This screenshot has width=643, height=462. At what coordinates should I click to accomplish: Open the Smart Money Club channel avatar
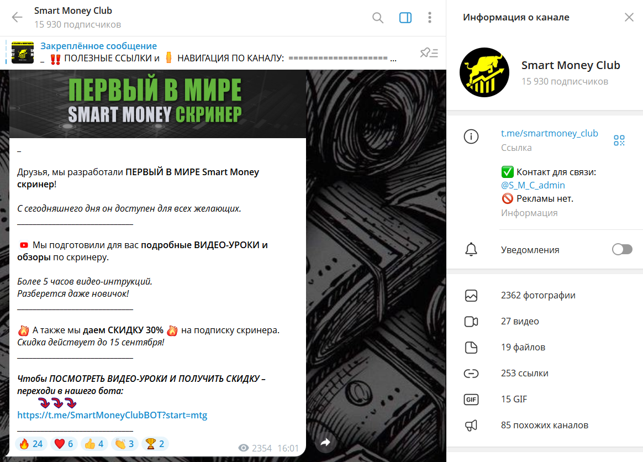pyautogui.click(x=484, y=72)
